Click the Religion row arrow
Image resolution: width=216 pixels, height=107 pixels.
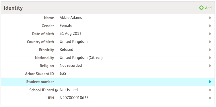coord(210,66)
